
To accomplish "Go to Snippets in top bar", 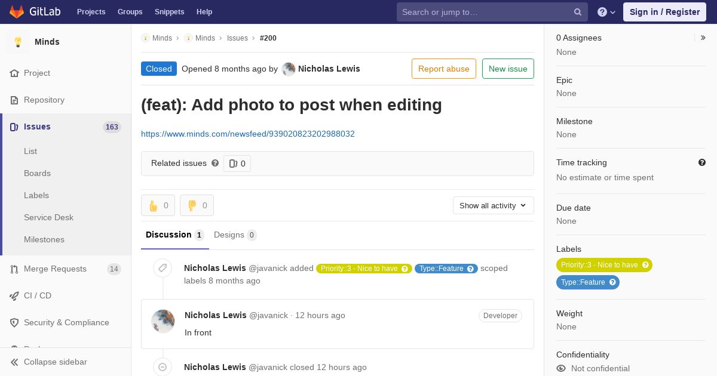I will [170, 12].
